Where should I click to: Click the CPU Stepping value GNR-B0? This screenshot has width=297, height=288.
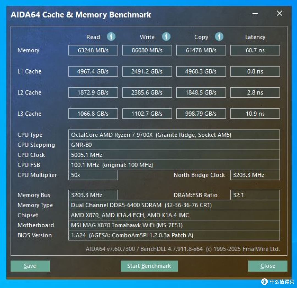[174, 145]
